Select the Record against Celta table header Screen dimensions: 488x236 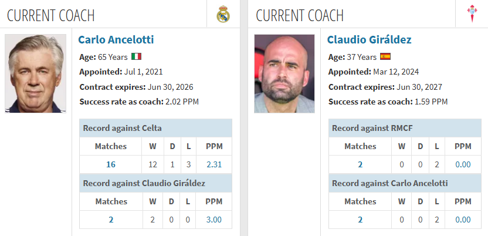[x=155, y=128]
